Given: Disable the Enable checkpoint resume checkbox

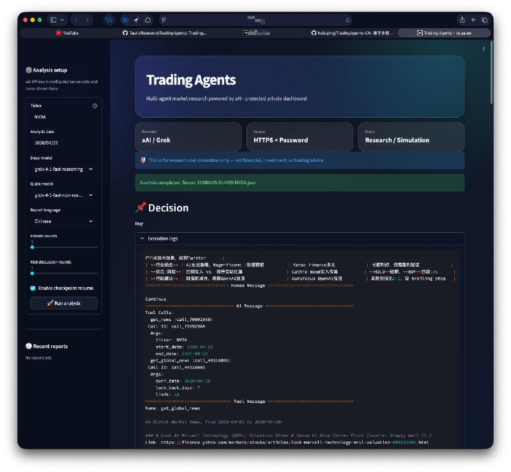Looking at the screenshot, I should coord(32,288).
